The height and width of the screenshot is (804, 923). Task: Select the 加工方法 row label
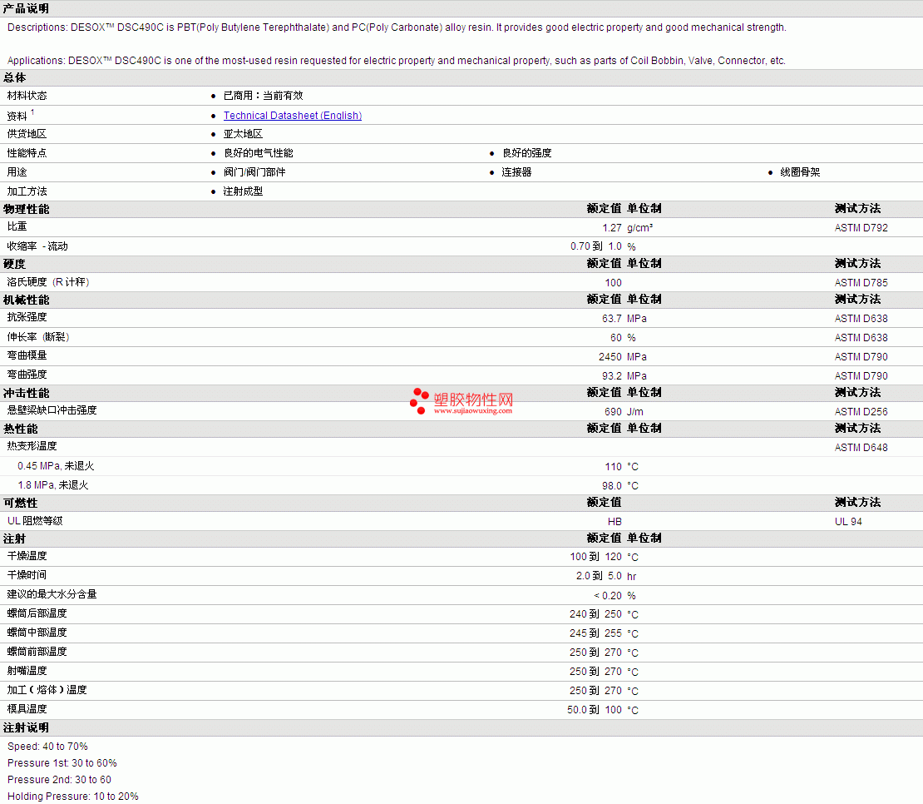[27, 191]
